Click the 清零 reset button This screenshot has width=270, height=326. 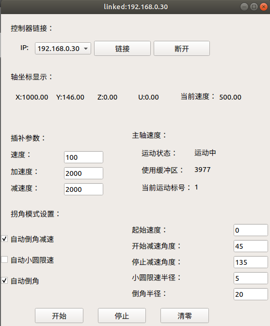pos(185,316)
